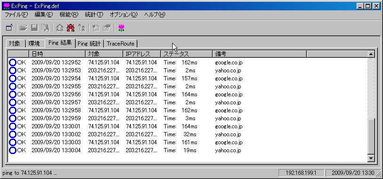Click status bar text 'ping to 74.125.91.104 ...'
383x179 pixels.
click(x=30, y=173)
